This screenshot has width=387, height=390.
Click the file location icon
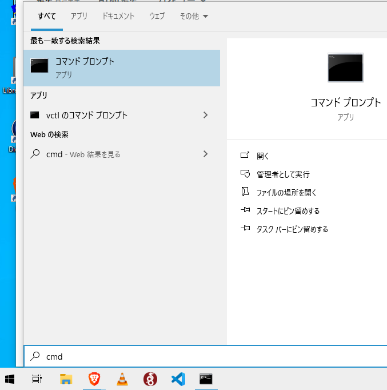245,192
